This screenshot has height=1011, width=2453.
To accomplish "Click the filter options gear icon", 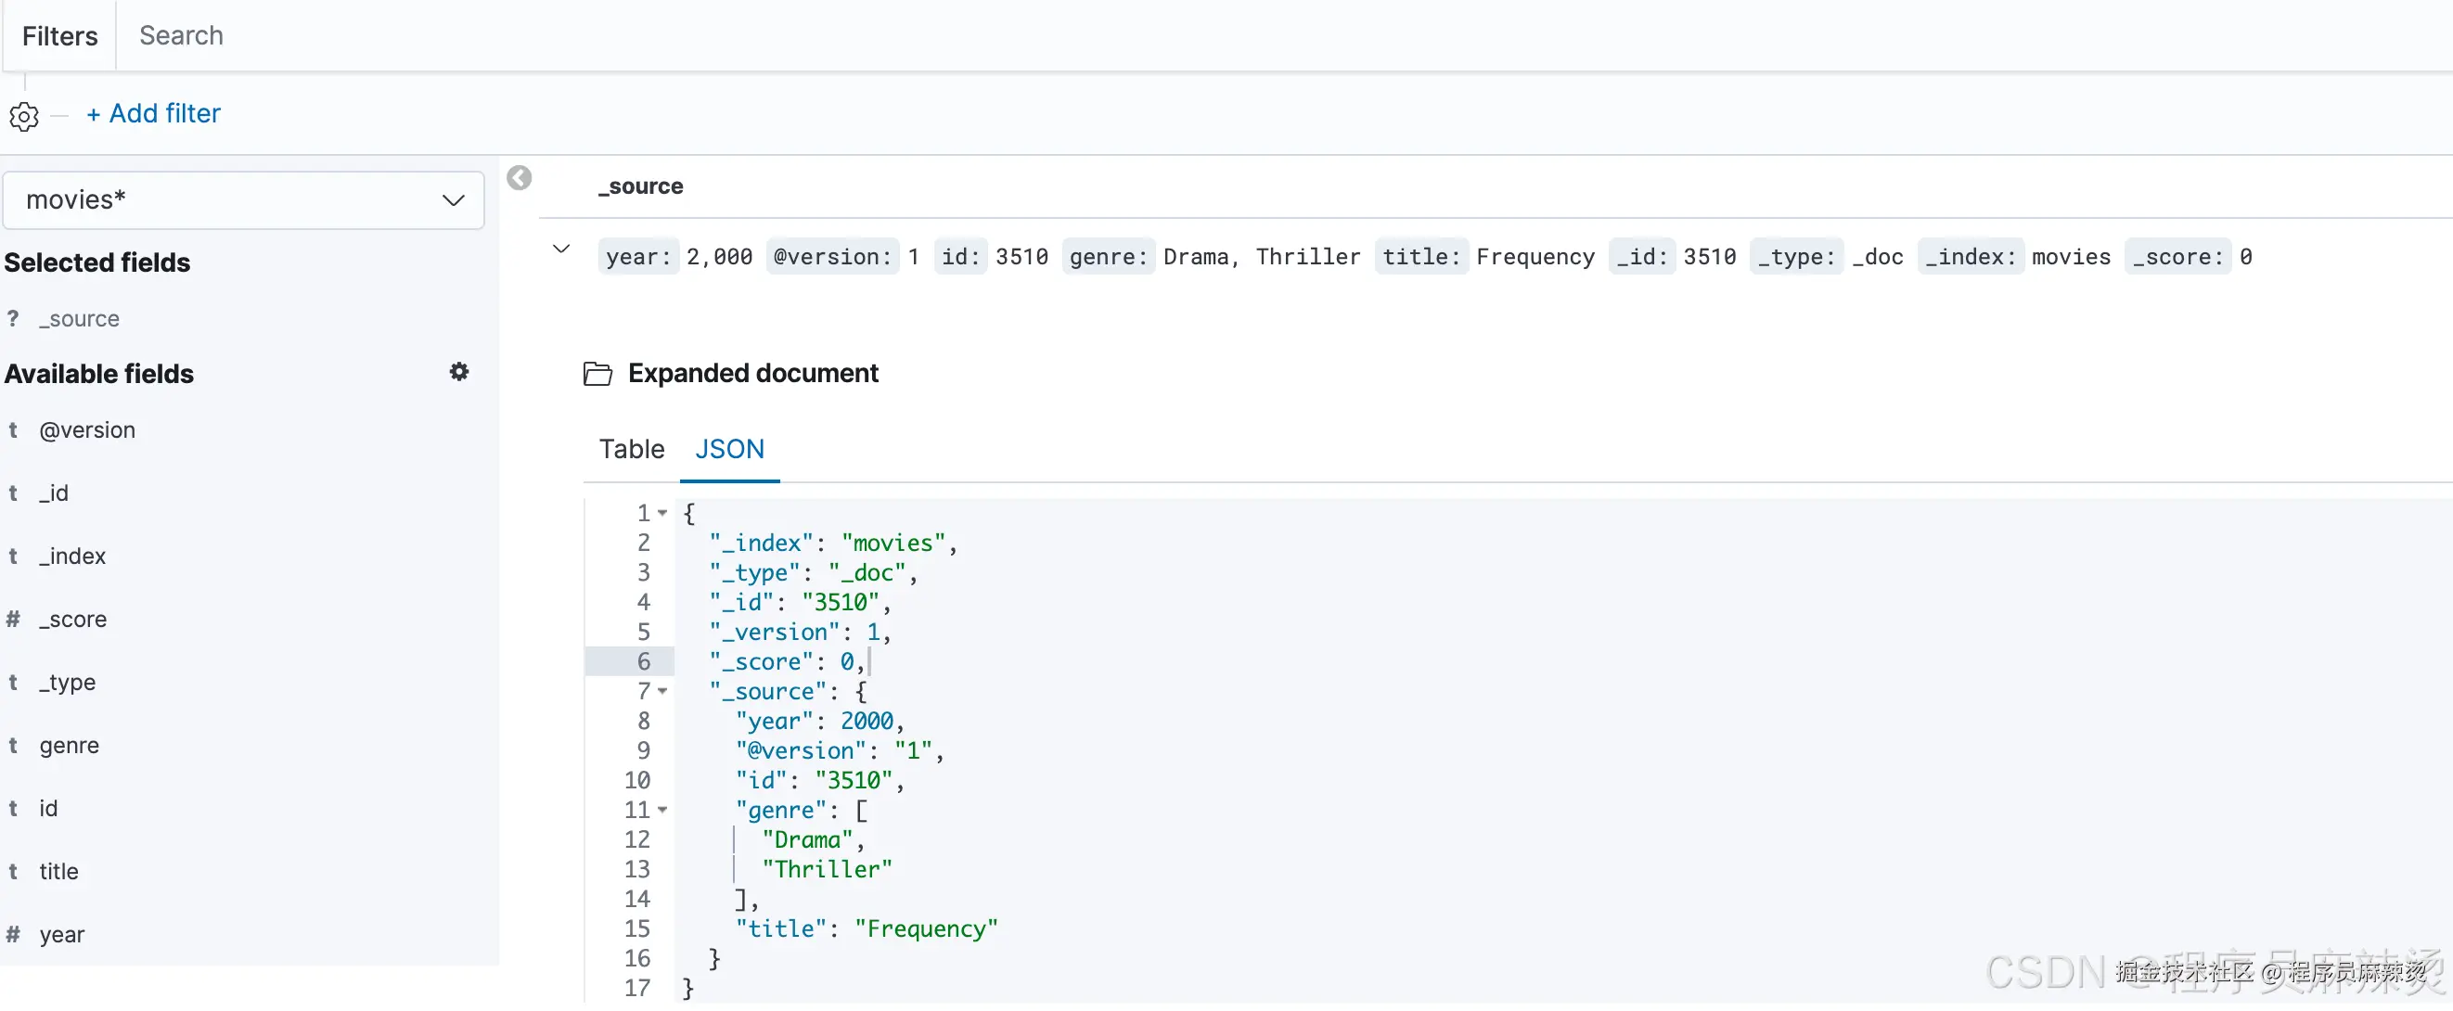I will click(24, 116).
